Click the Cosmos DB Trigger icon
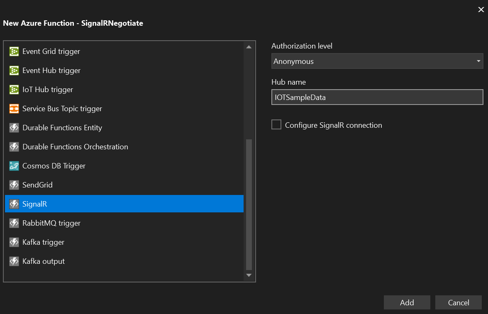This screenshot has width=488, height=314. tap(14, 166)
